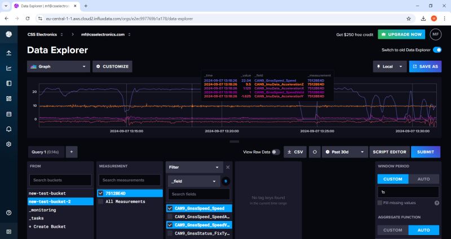Open Help question mark icon in sidebar
Viewport: 451px width, 239px height.
(x=8, y=213)
